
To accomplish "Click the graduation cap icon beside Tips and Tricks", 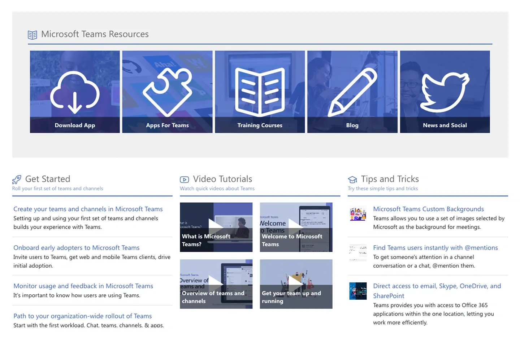I will (352, 179).
